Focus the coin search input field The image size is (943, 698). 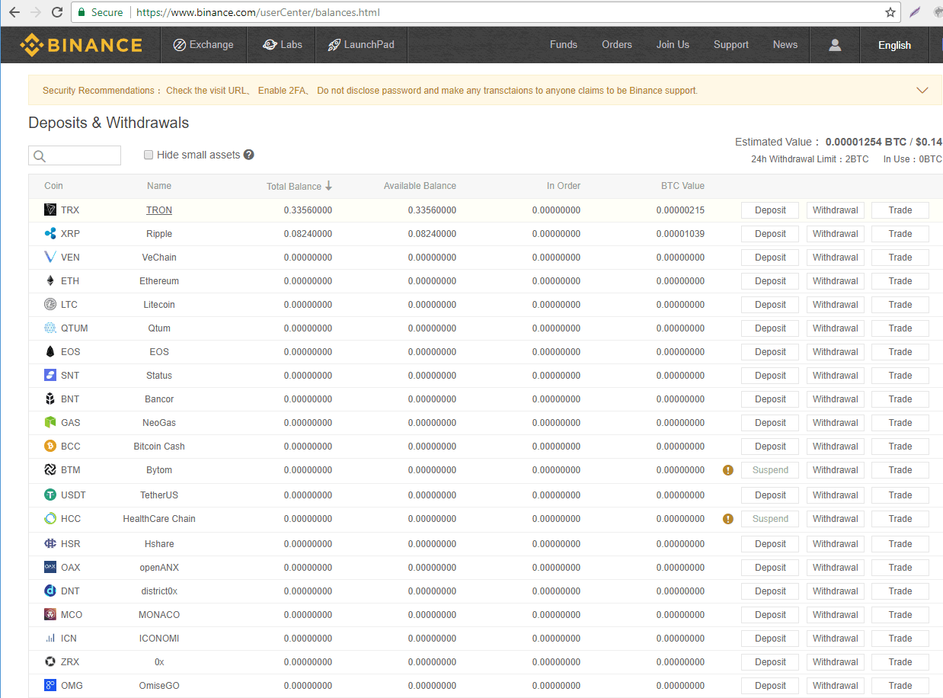pyautogui.click(x=75, y=155)
